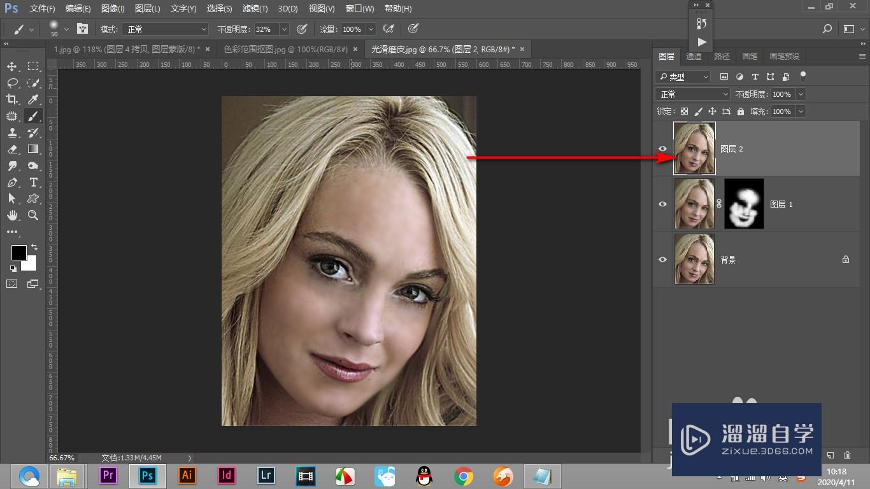Select the Pen tool

click(x=12, y=182)
